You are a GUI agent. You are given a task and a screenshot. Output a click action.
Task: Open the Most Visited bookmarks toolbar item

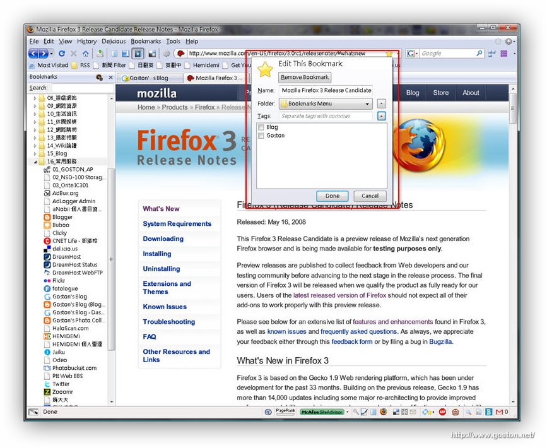tap(49, 65)
